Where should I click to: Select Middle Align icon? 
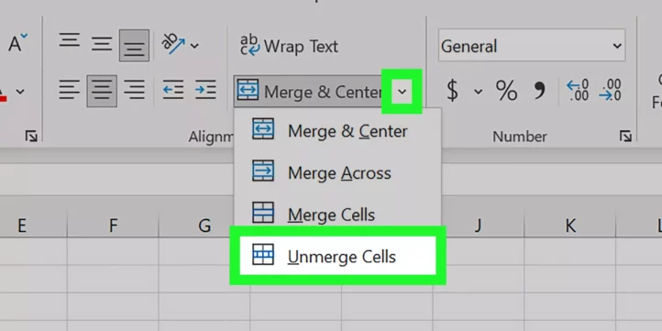102,44
